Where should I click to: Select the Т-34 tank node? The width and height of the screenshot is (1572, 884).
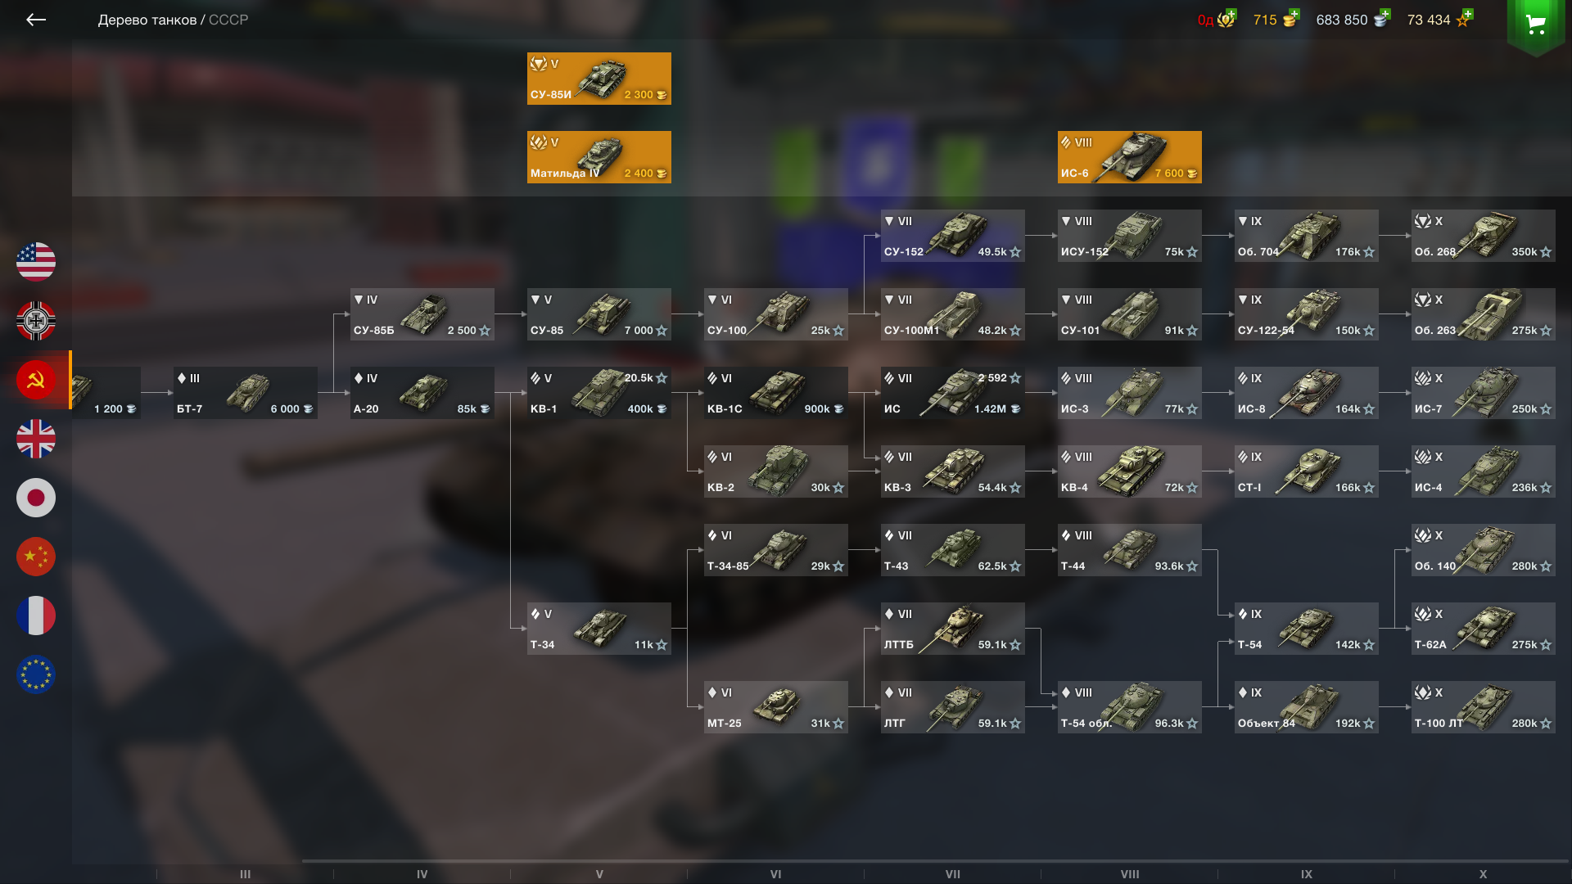(599, 629)
